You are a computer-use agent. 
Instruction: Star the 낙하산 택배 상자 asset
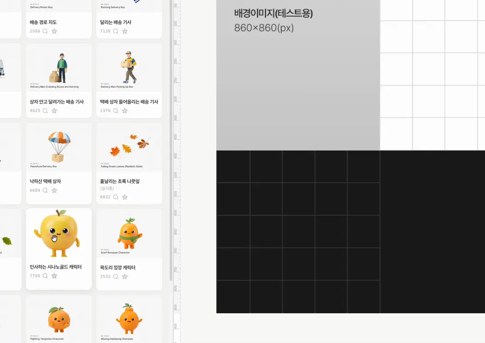pyautogui.click(x=54, y=190)
